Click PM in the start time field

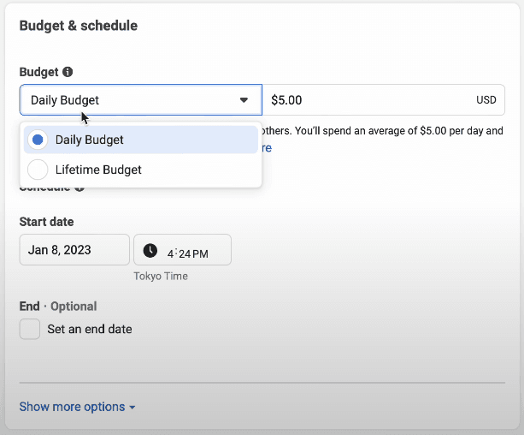tap(200, 253)
